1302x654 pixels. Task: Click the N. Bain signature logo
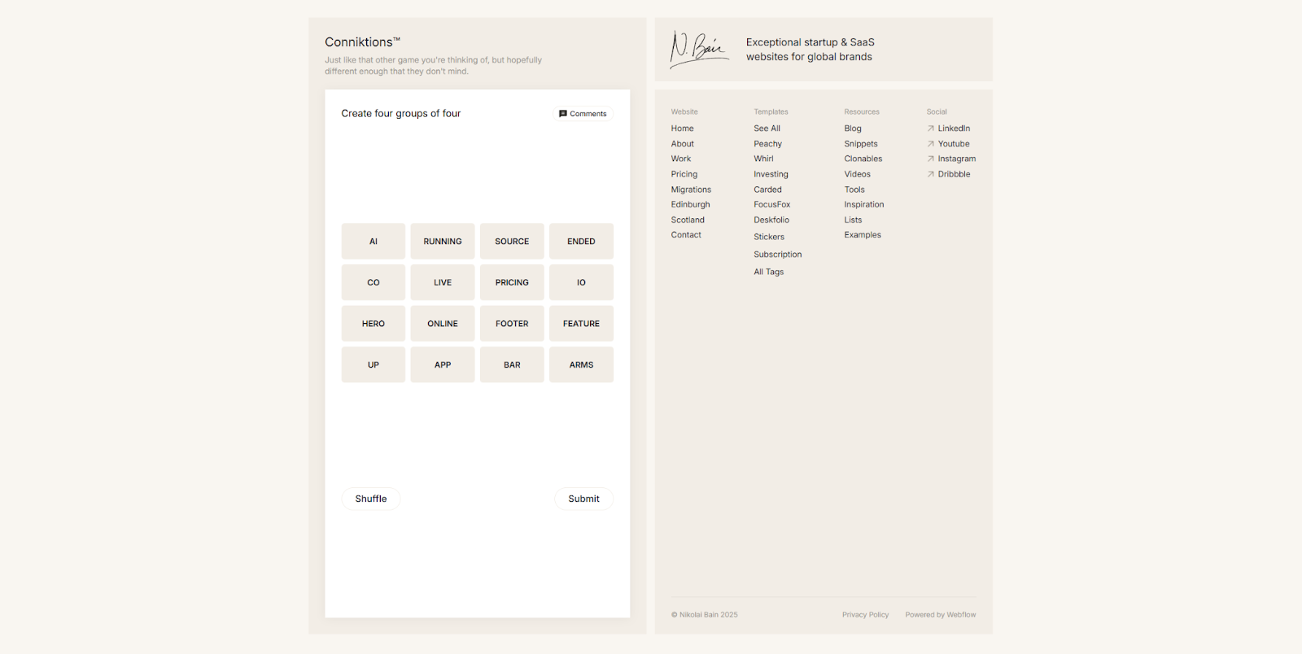699,49
